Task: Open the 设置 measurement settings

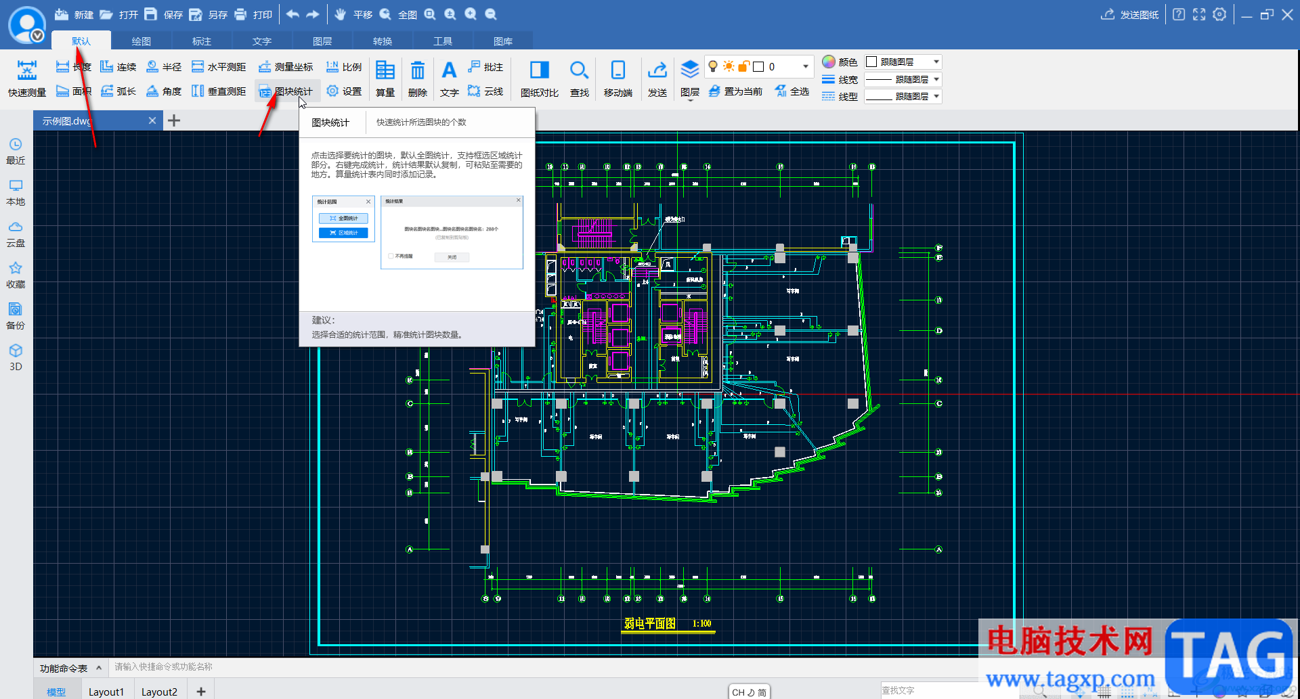Action: coord(344,91)
